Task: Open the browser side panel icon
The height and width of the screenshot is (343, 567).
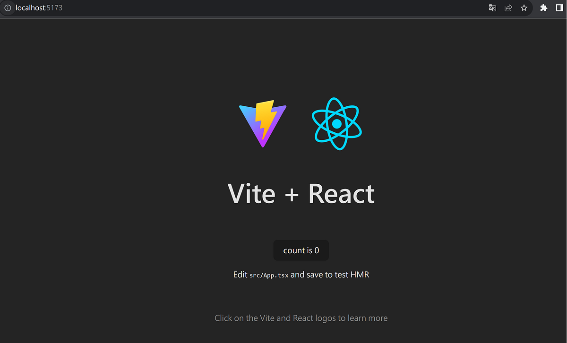Action: (561, 8)
